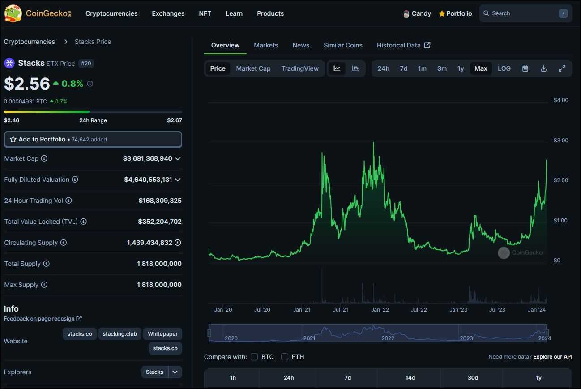Open the Stacks explorers dropdown arrow
Screen dimensions: 581x389
[175, 372]
